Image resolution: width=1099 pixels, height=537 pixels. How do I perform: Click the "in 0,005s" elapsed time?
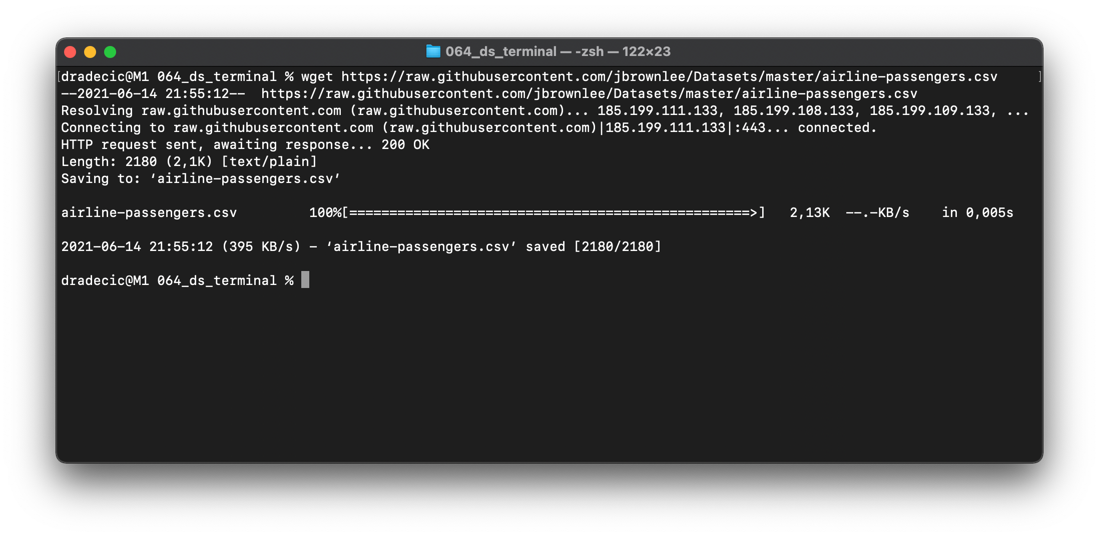click(977, 213)
